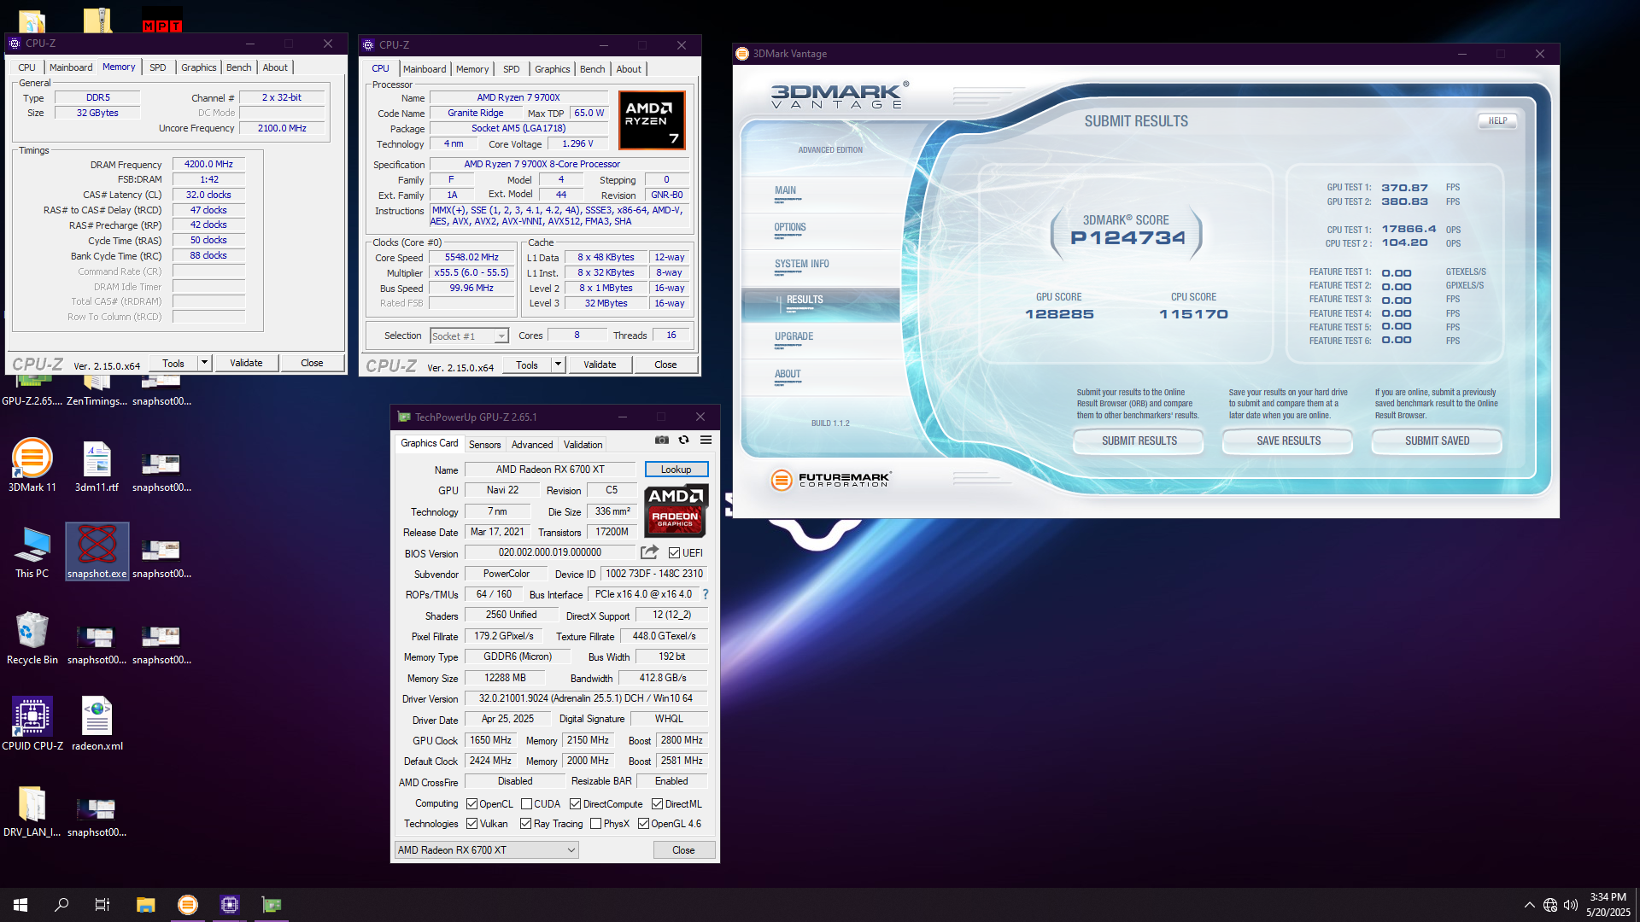Click the network globe tray icon

[x=1550, y=905]
